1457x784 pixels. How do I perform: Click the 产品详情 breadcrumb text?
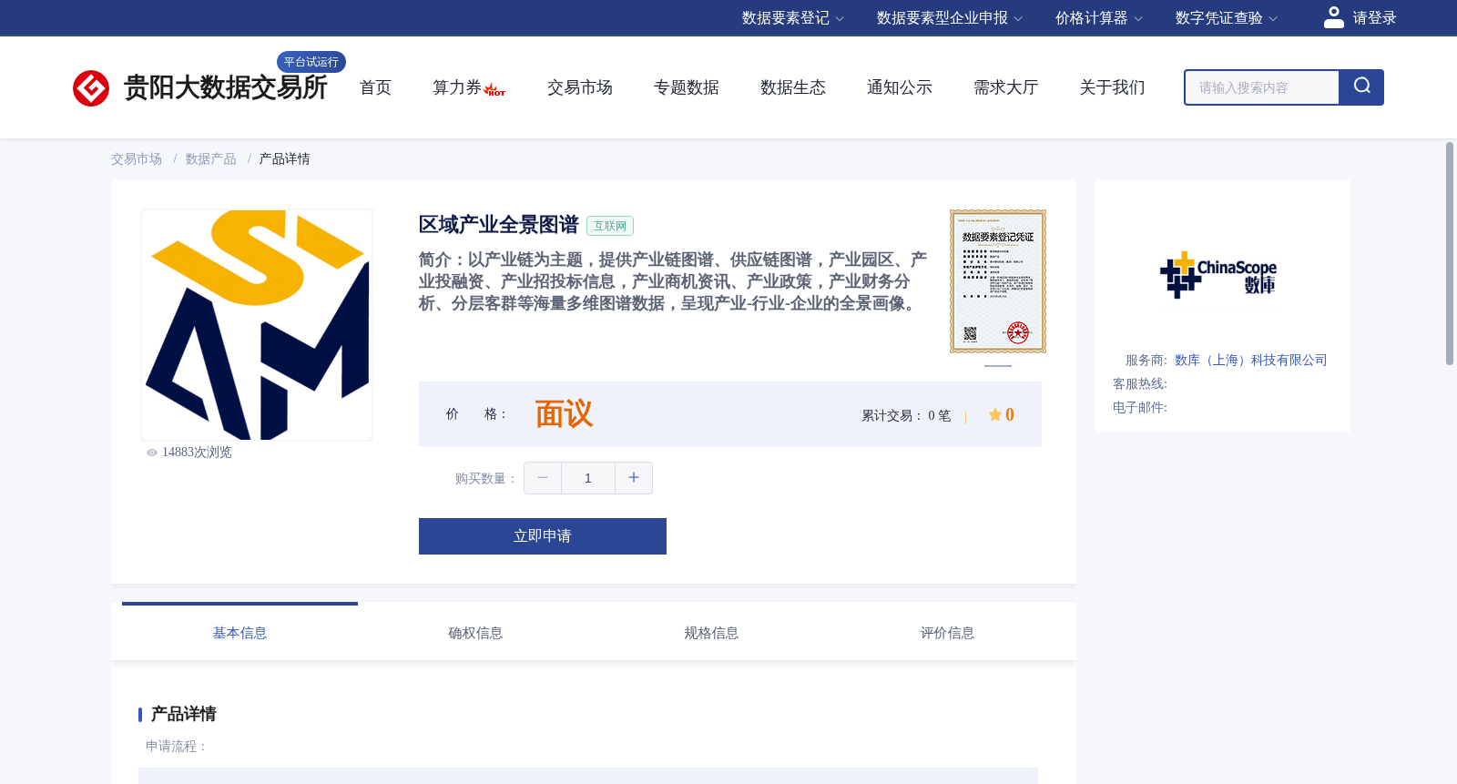[285, 159]
